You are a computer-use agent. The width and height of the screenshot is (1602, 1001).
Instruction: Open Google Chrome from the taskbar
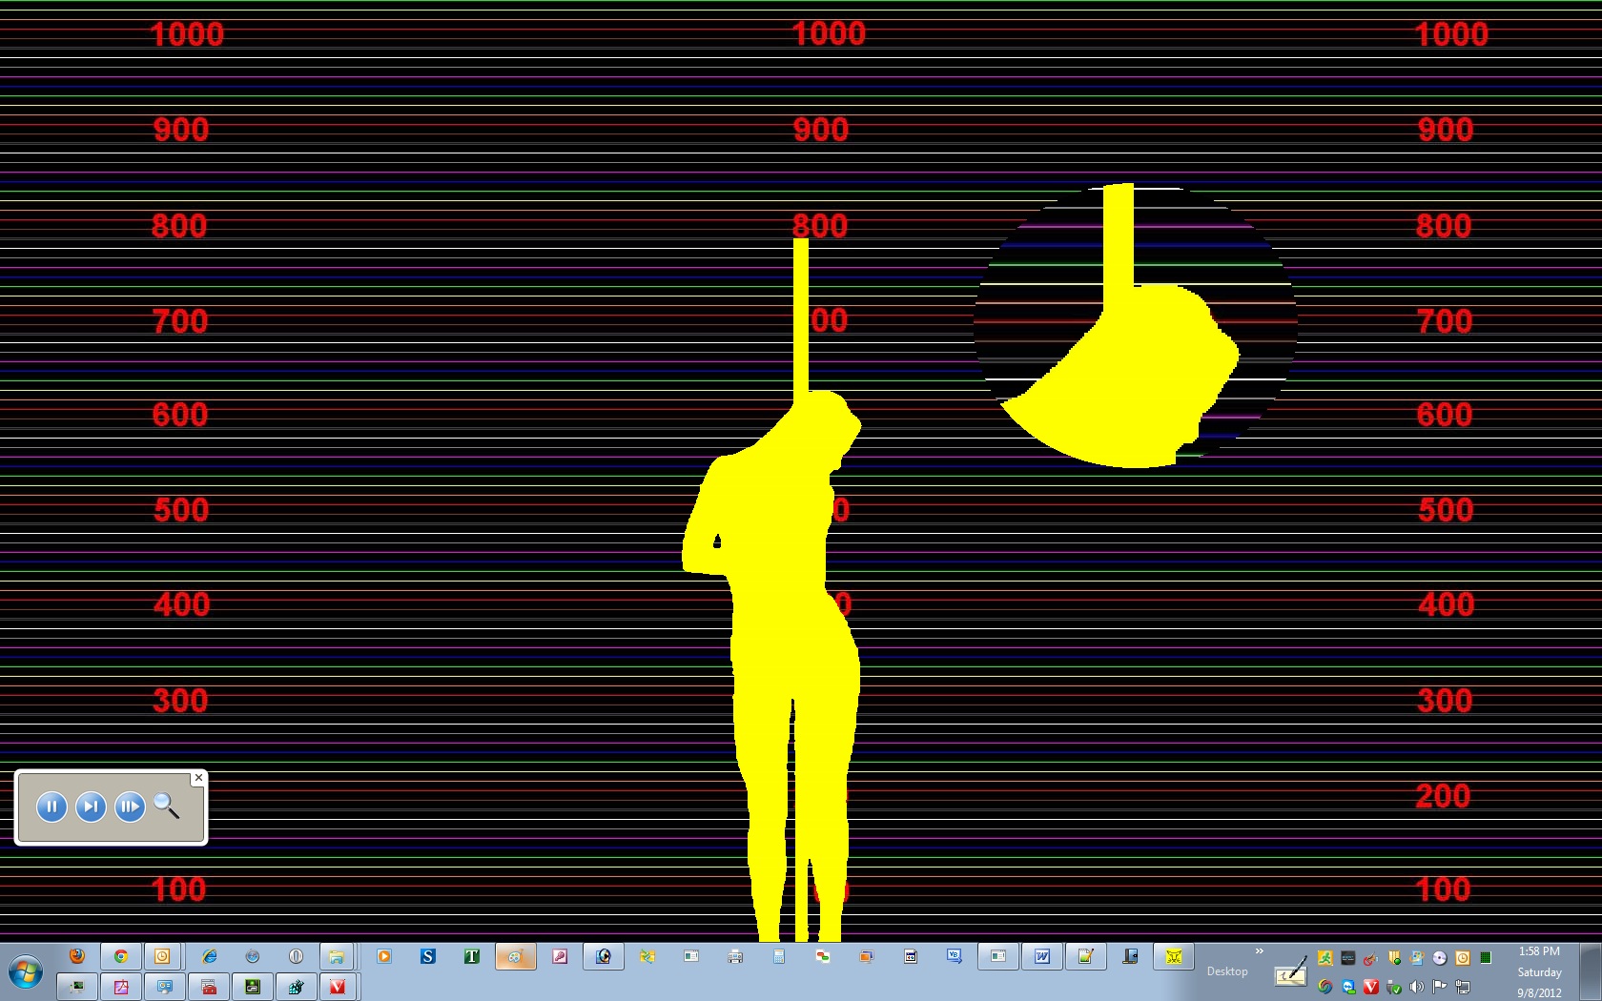(121, 956)
